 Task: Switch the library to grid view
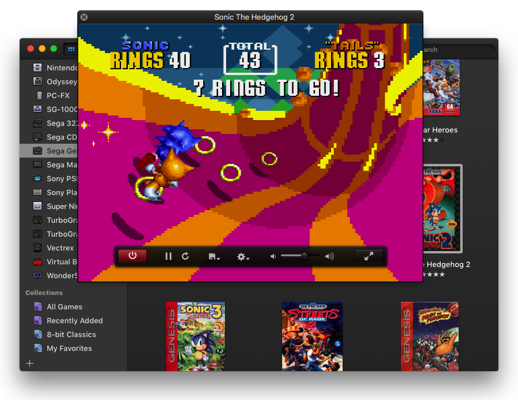[x=70, y=49]
